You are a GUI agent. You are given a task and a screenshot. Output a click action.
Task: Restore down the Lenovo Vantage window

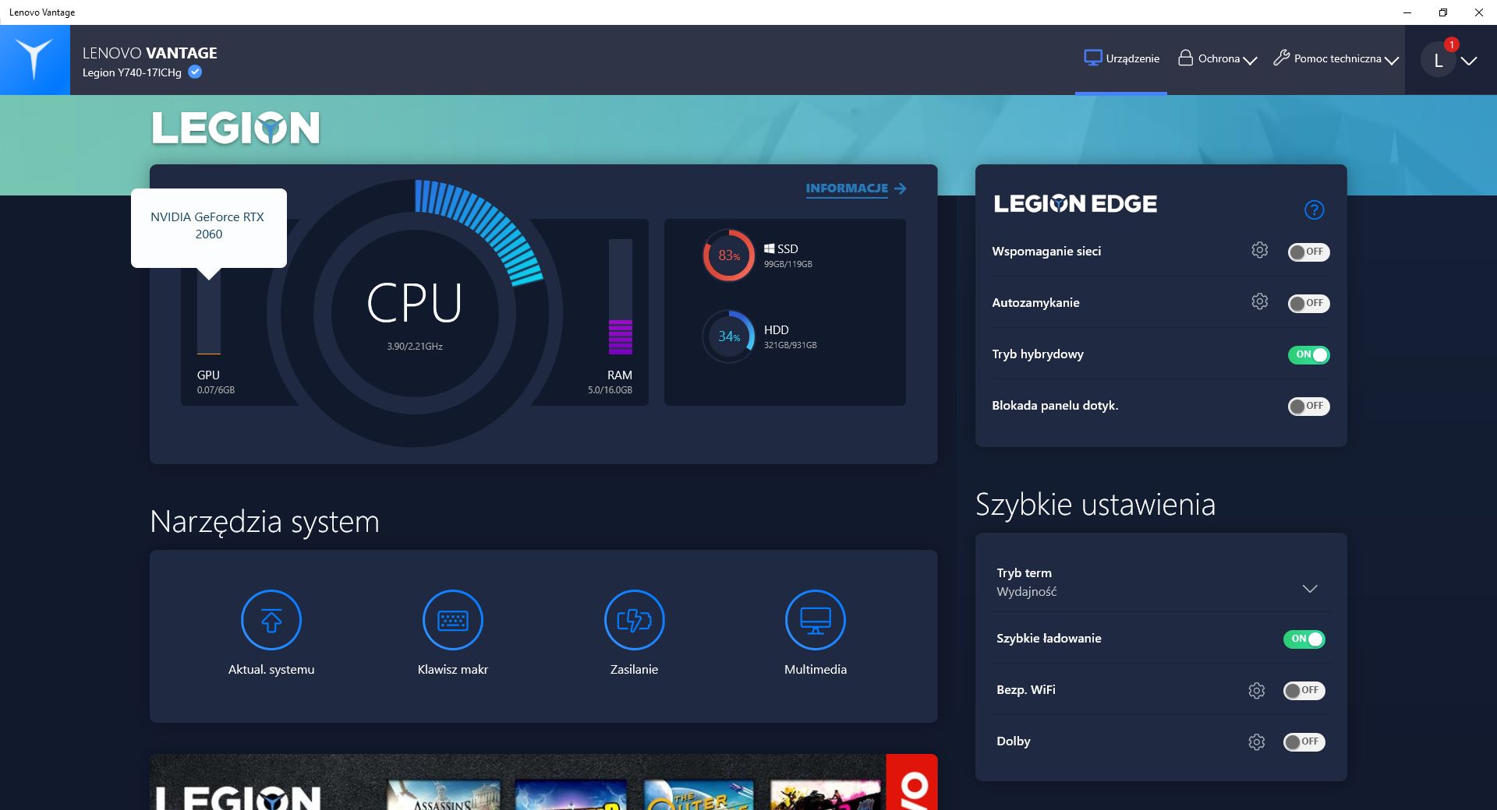(x=1443, y=12)
